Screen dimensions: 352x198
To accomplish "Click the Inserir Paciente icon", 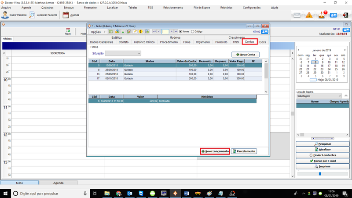I will click(5, 15).
